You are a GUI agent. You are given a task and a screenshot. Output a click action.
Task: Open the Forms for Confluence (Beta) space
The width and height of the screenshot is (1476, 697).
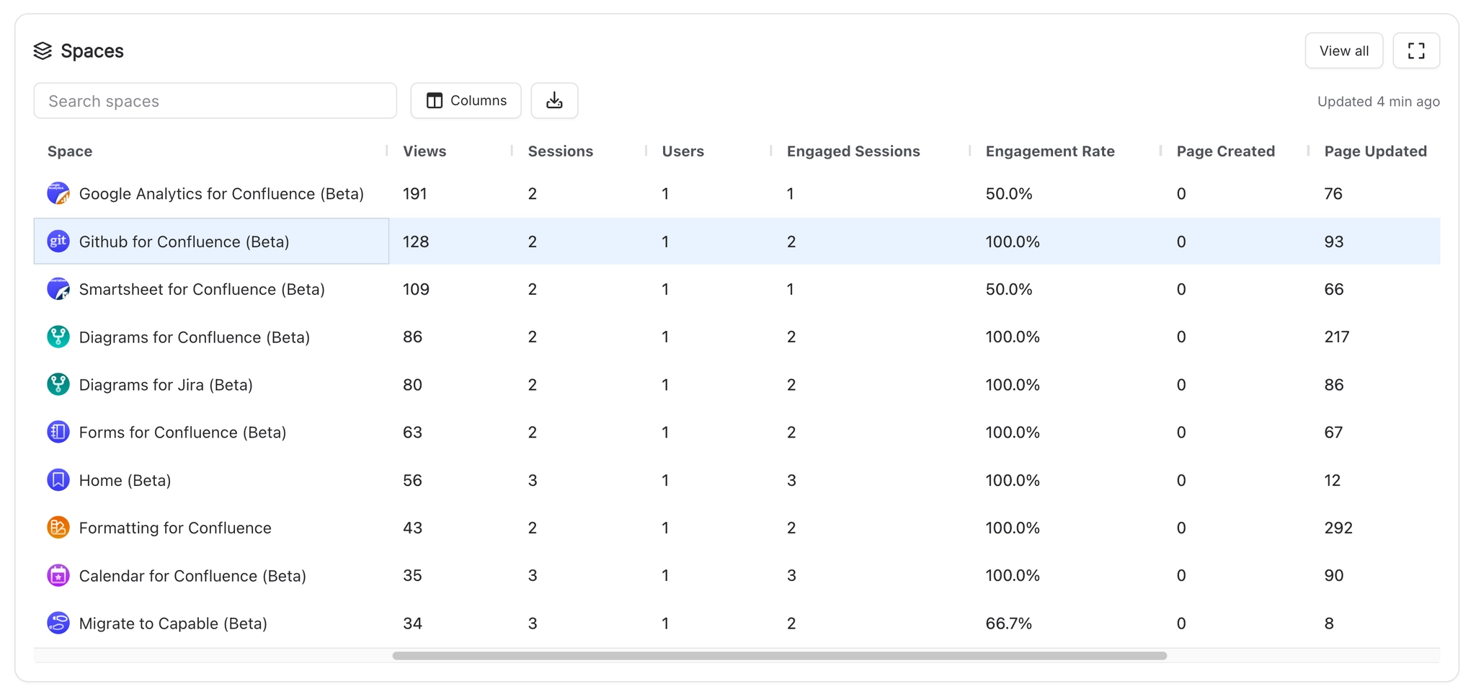(x=182, y=432)
